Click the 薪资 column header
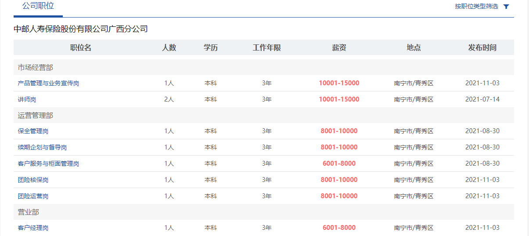Viewport: 529px width, 236px height. pos(339,47)
